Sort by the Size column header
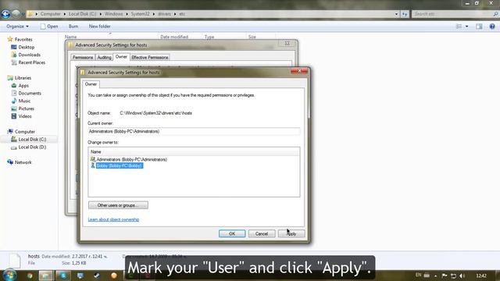This screenshot has height=281, width=500. pos(252,37)
